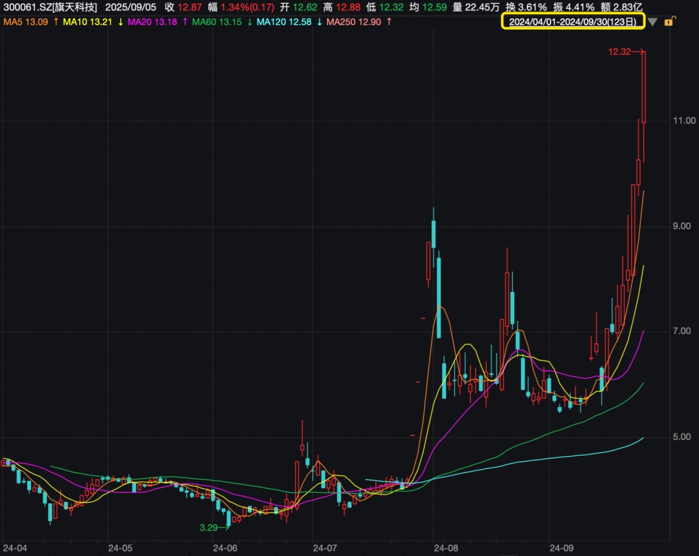Select the MA60 13.15 moving average label
Screen dimensions: 699x556
[x=217, y=22]
